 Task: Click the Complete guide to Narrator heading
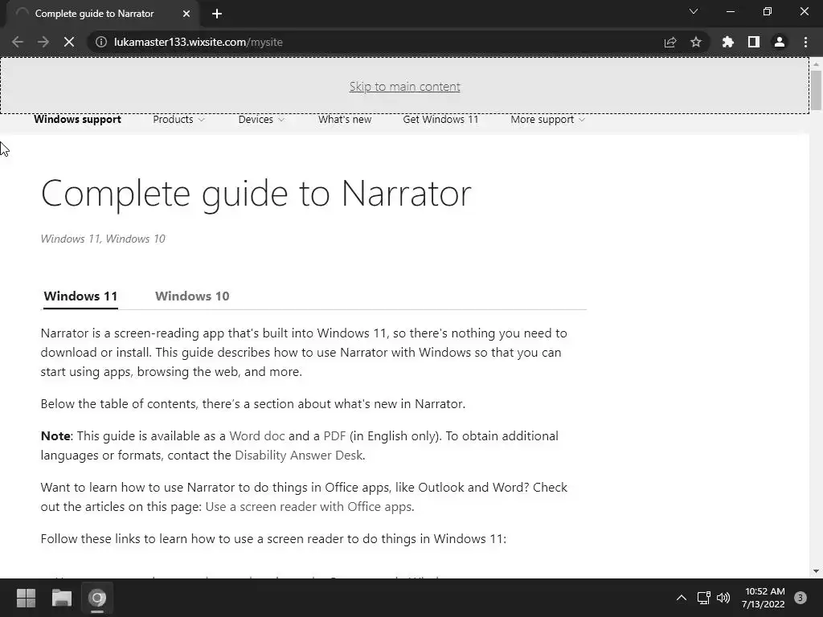click(256, 193)
